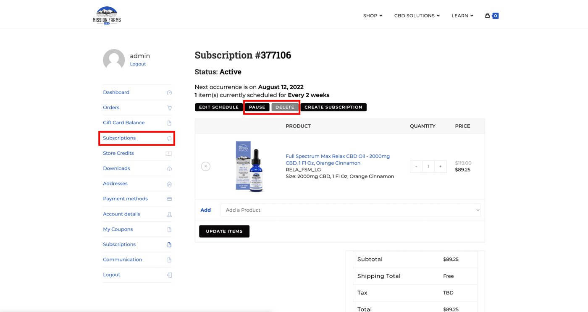Click the remove product circle icon

coord(205,166)
